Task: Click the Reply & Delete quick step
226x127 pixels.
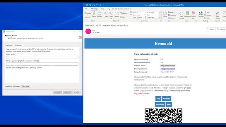Action: tap(136, 17)
